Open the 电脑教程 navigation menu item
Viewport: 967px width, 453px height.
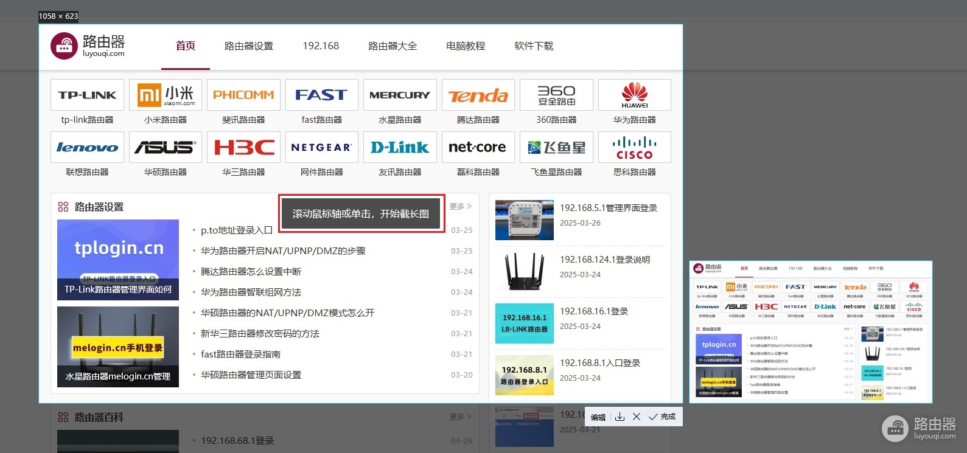point(466,46)
